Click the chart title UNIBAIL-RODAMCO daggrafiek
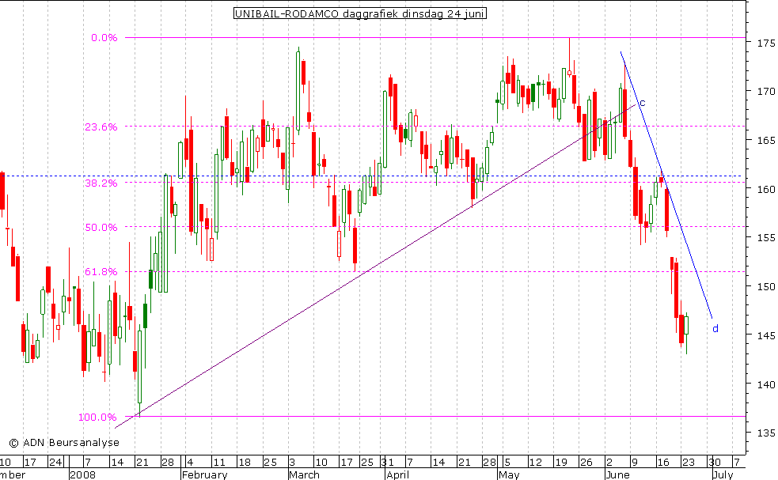The image size is (778, 480). 360,13
